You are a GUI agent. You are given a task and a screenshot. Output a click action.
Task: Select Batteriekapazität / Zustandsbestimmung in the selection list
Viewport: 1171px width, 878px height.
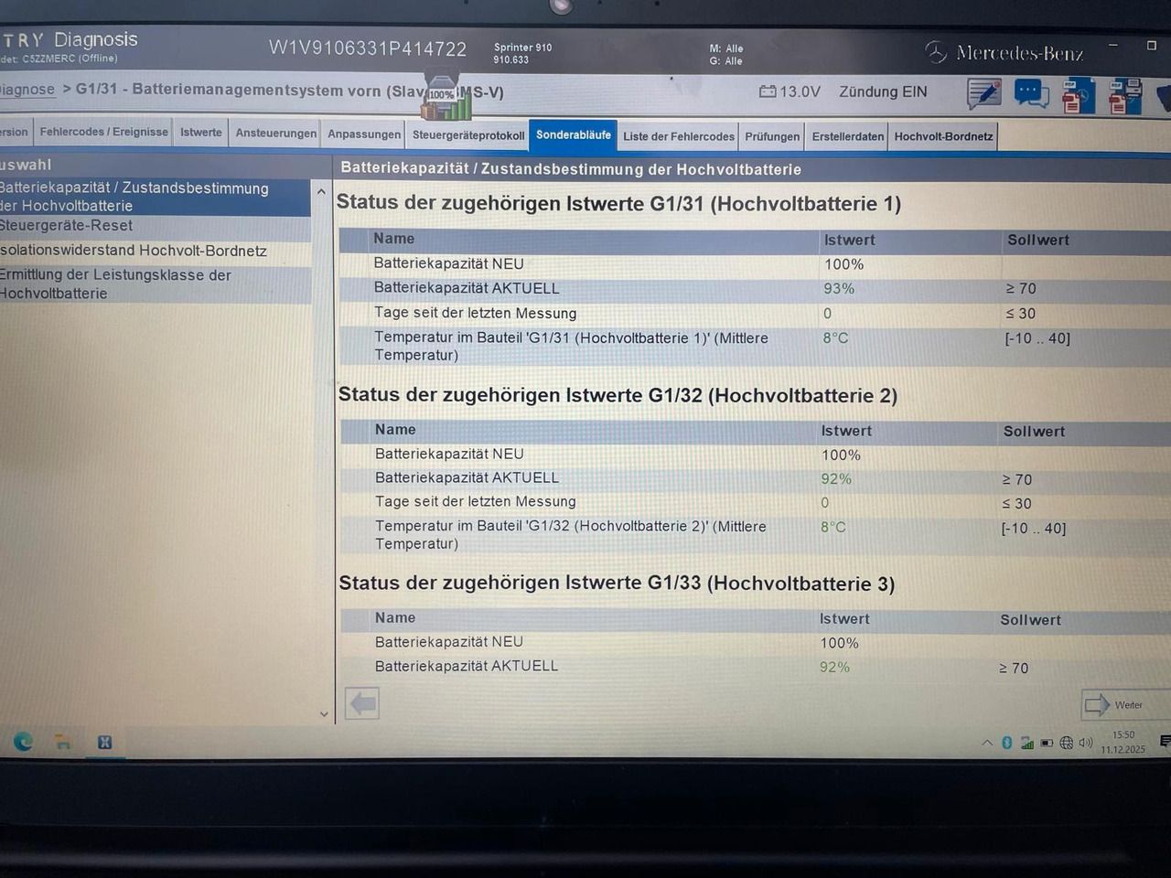click(154, 197)
